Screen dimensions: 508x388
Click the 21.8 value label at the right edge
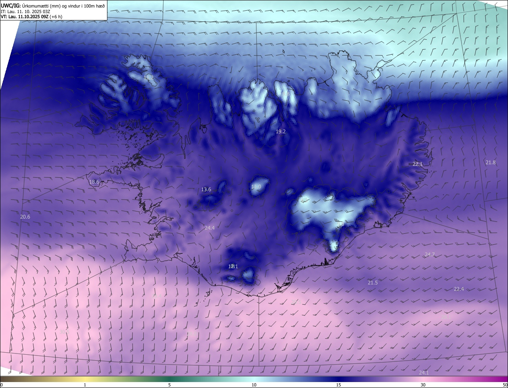[x=491, y=162]
